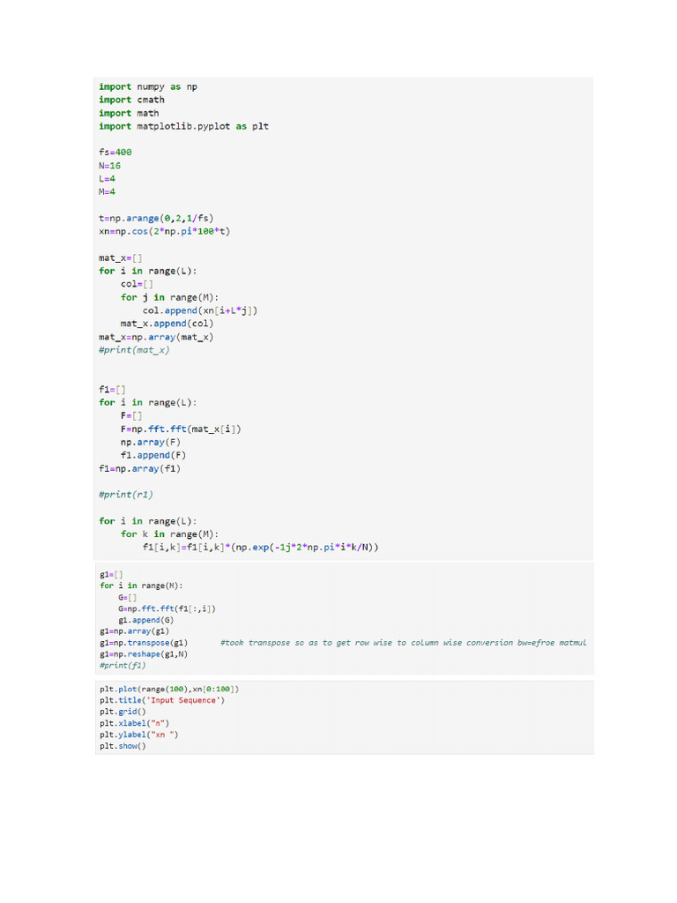677x903 pixels.
Task: Click the 'G=np.fft.fft(f1[:,i])' line
Action: (x=167, y=608)
